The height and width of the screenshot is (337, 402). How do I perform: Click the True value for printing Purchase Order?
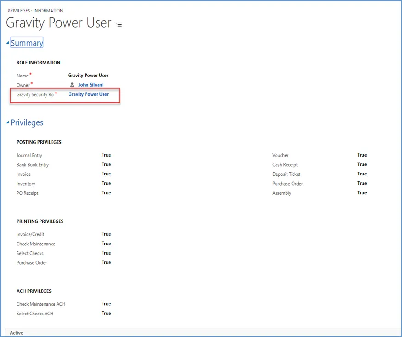pyautogui.click(x=106, y=262)
